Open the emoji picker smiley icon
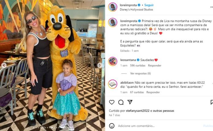 pos(112,126)
